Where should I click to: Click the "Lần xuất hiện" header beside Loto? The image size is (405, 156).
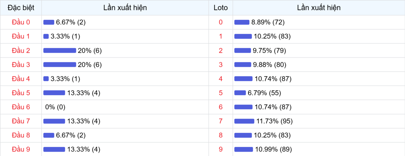pyautogui.click(x=319, y=8)
